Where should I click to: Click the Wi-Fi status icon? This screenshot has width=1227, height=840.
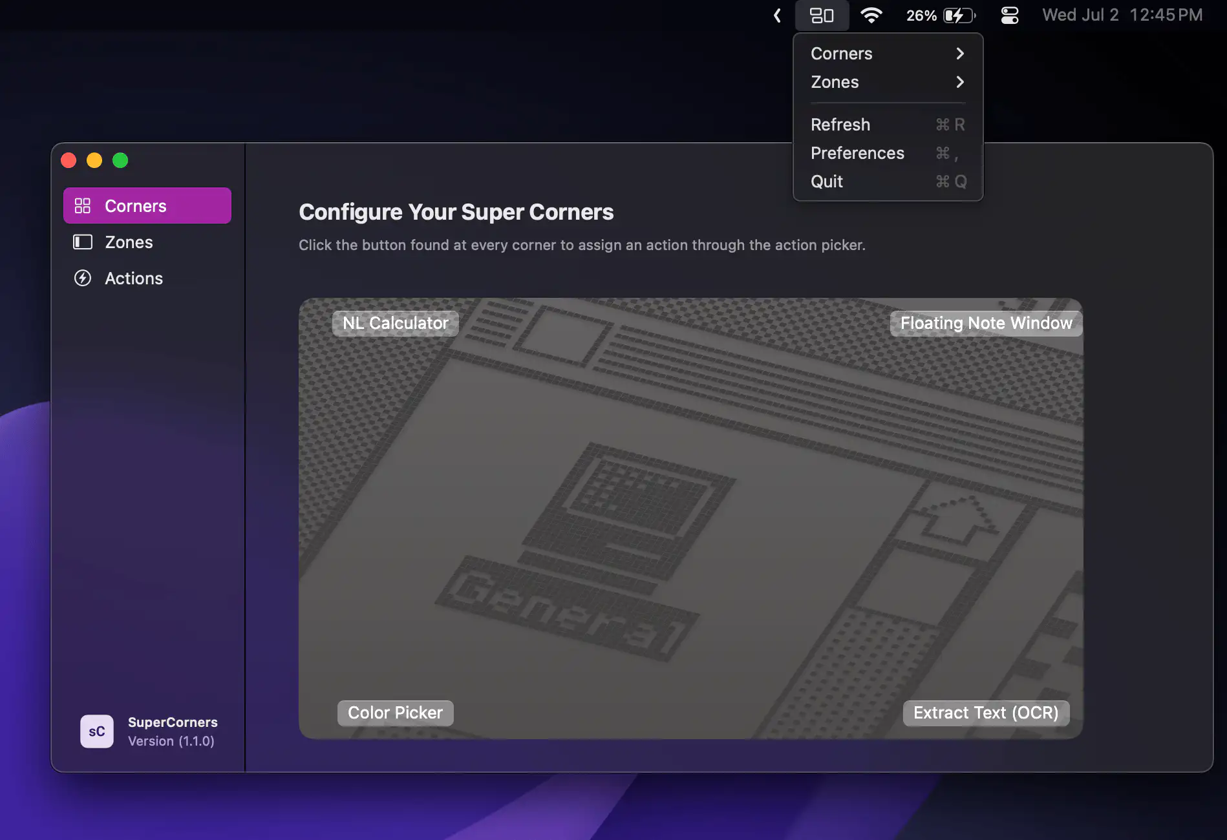tap(871, 15)
